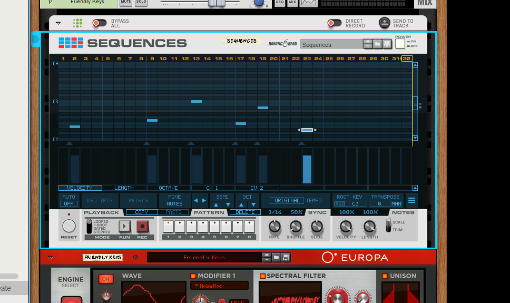Click the selected note's right resize arrow
The image size is (510, 303).
pos(315,130)
